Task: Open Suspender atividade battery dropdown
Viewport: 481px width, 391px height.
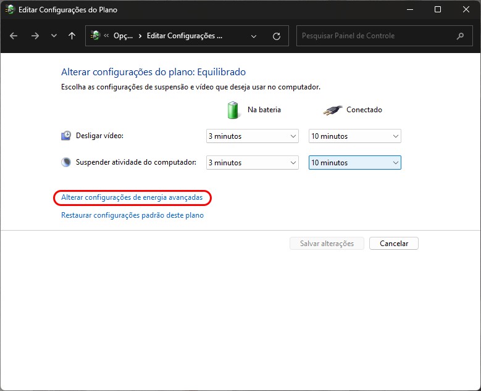Action: (x=252, y=163)
